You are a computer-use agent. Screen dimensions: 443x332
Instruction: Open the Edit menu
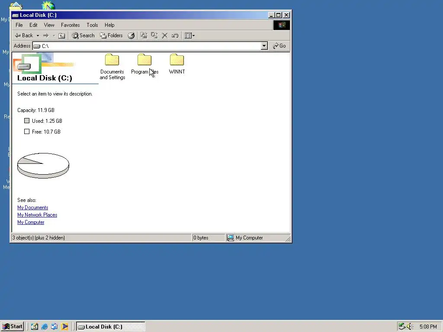[x=33, y=25]
